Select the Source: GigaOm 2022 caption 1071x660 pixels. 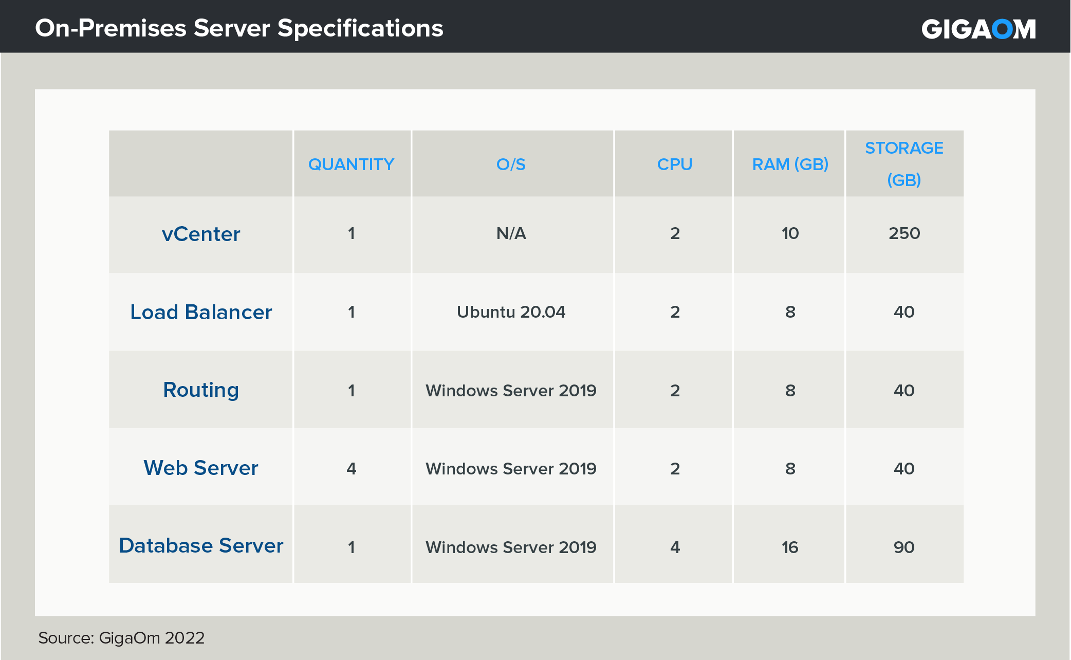121,638
